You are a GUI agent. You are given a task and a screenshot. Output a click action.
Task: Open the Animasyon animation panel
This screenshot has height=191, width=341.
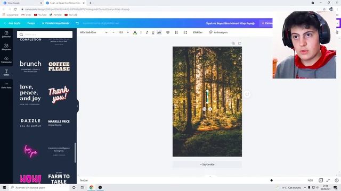coord(218,32)
